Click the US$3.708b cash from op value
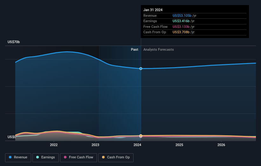 181,32
